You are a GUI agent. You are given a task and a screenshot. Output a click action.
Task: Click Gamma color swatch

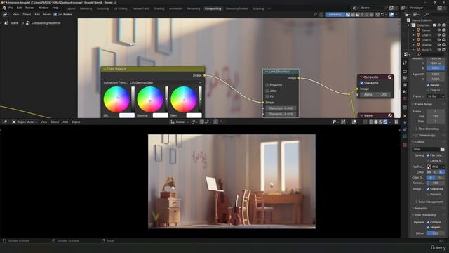point(161,115)
